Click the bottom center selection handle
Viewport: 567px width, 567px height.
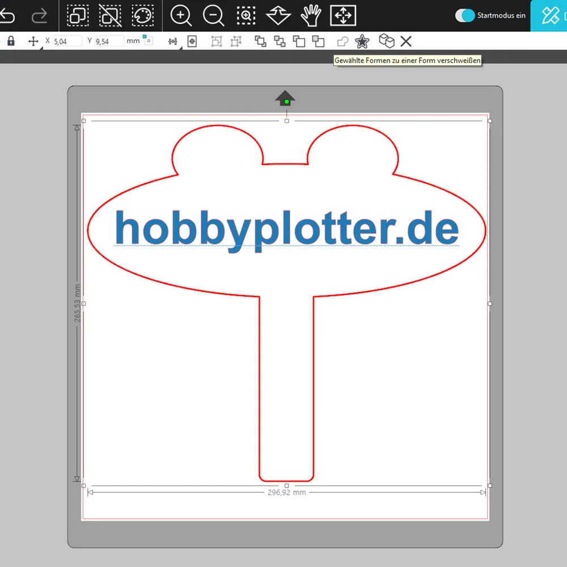coord(287,486)
